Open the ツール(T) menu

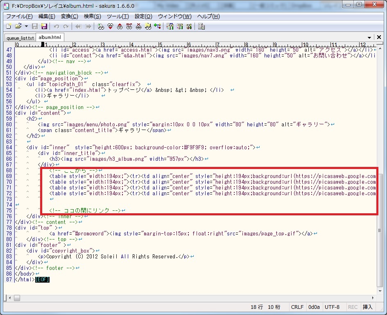[118, 16]
